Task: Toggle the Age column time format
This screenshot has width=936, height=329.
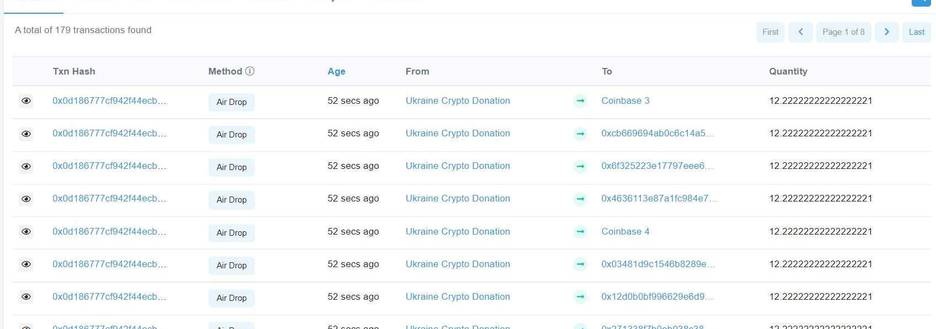Action: click(336, 71)
